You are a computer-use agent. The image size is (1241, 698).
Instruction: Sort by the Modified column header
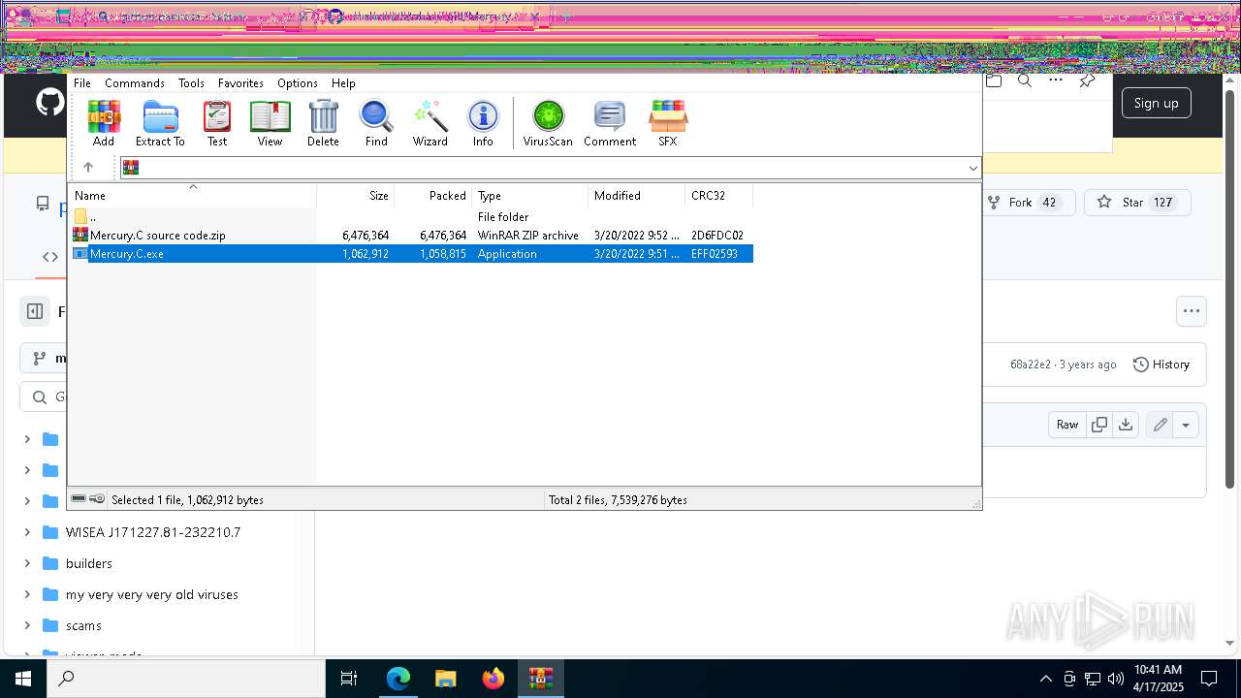637,196
